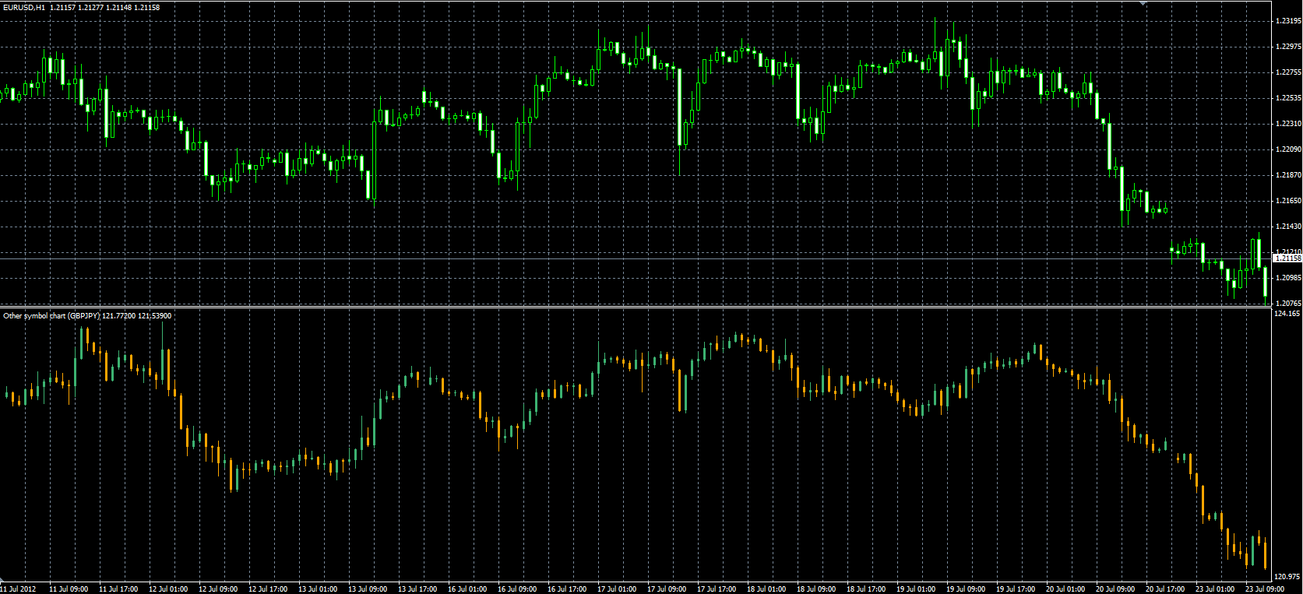The width and height of the screenshot is (1303, 594).
Task: Click the Other symbol chart (GBPJPY) label
Action: tap(51, 316)
